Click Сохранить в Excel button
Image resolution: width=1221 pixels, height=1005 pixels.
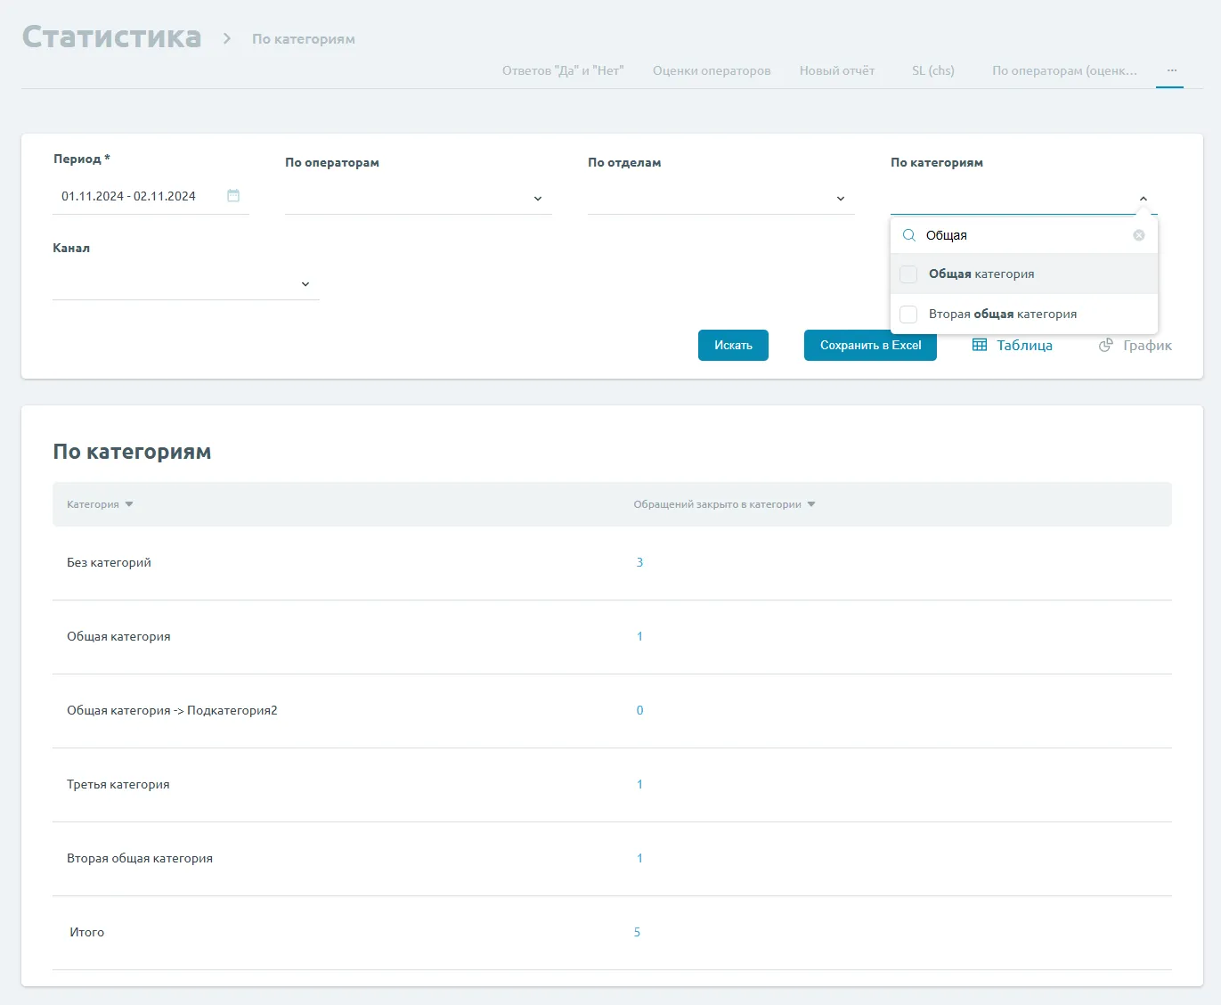(870, 346)
